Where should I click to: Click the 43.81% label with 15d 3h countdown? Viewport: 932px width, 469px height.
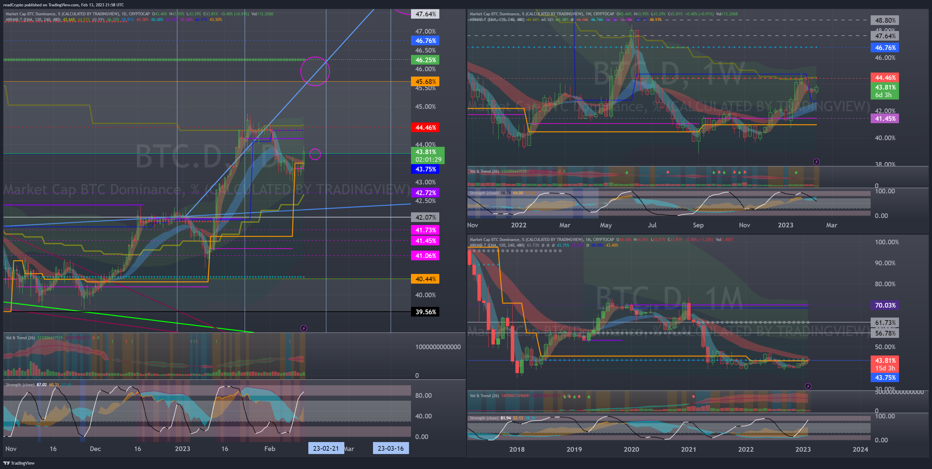point(885,364)
